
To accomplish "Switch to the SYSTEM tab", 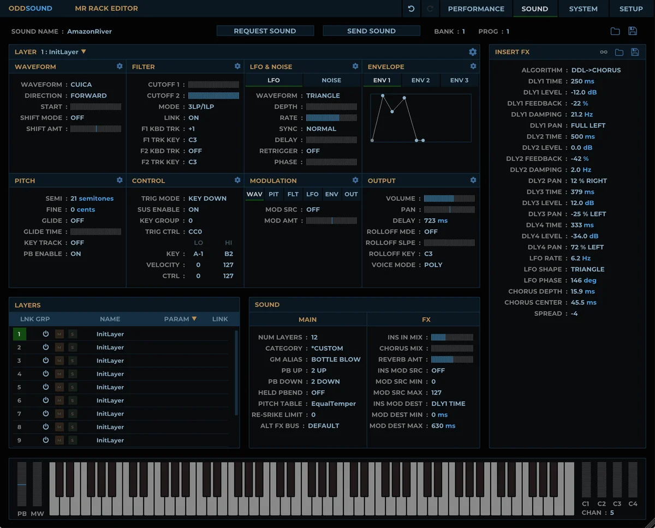I will [583, 9].
